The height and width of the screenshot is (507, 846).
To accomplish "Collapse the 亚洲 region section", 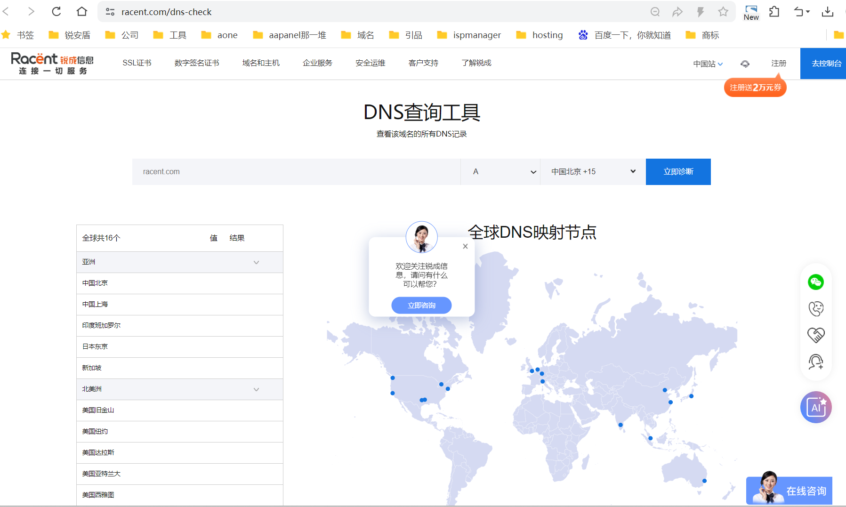I will (x=257, y=262).
